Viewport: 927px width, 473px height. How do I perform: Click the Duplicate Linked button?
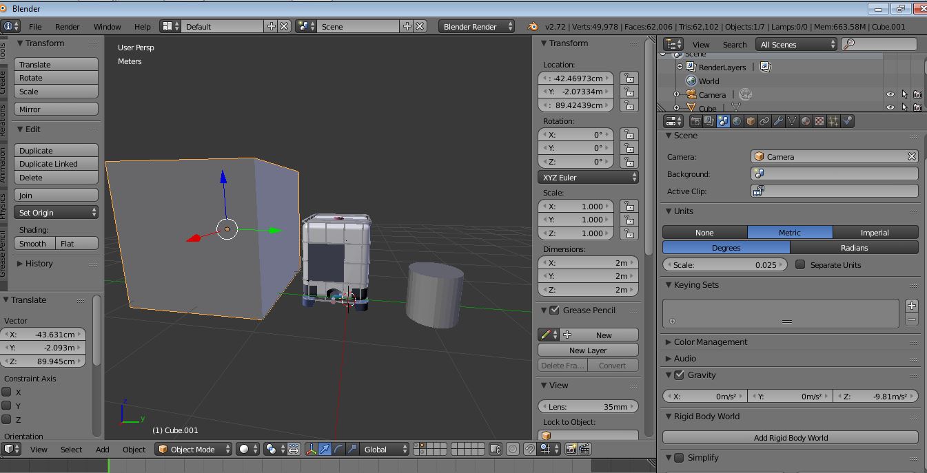[x=56, y=164]
